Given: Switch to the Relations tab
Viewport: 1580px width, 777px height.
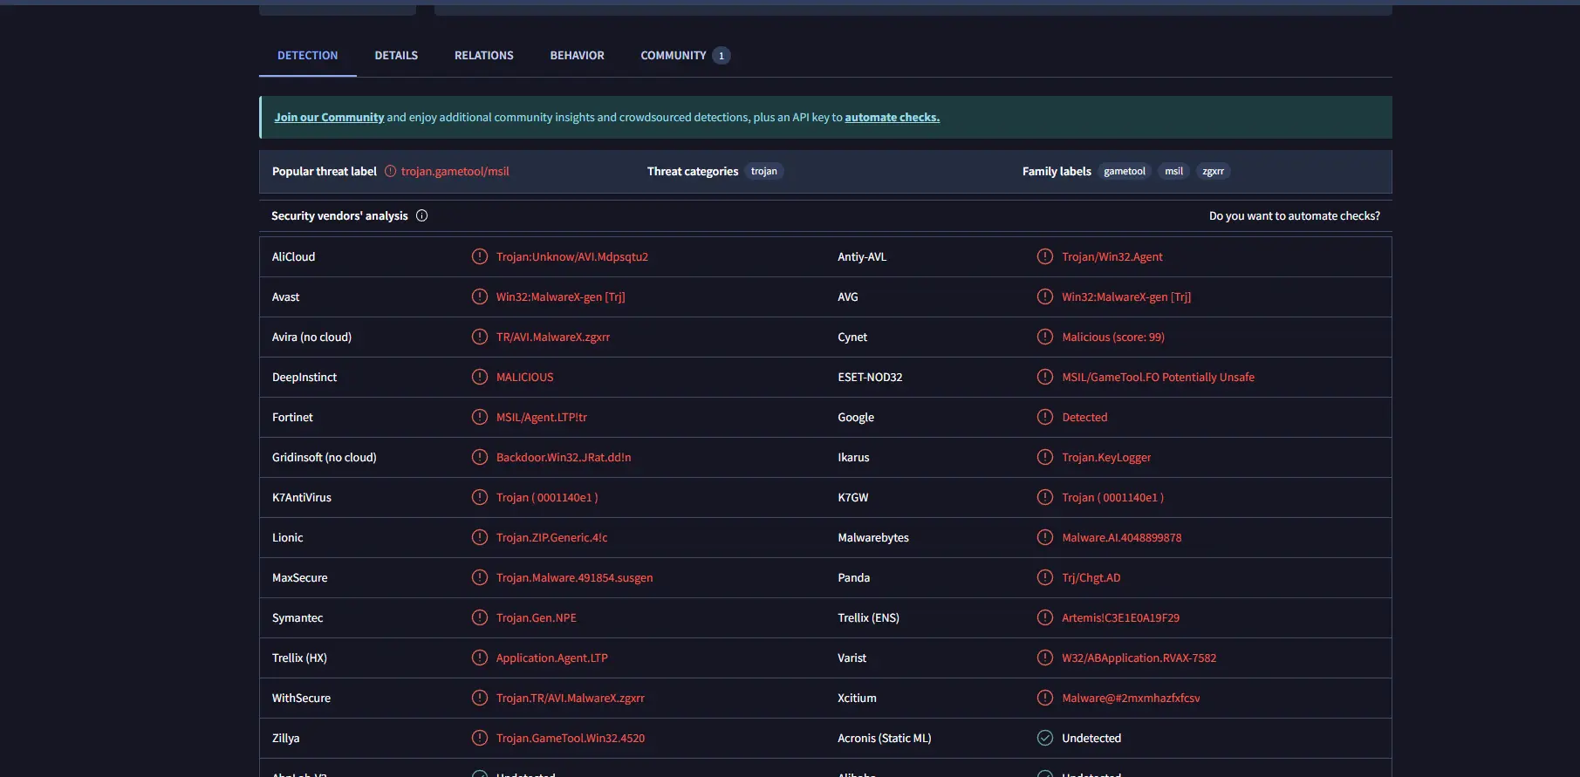Looking at the screenshot, I should click(x=483, y=55).
